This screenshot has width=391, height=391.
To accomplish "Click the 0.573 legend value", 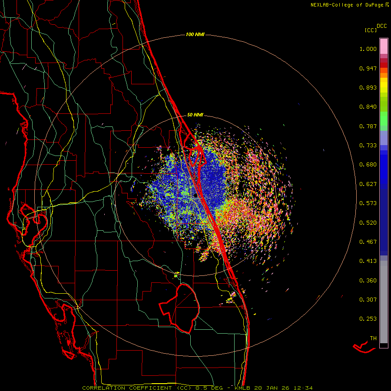I will 368,203.
